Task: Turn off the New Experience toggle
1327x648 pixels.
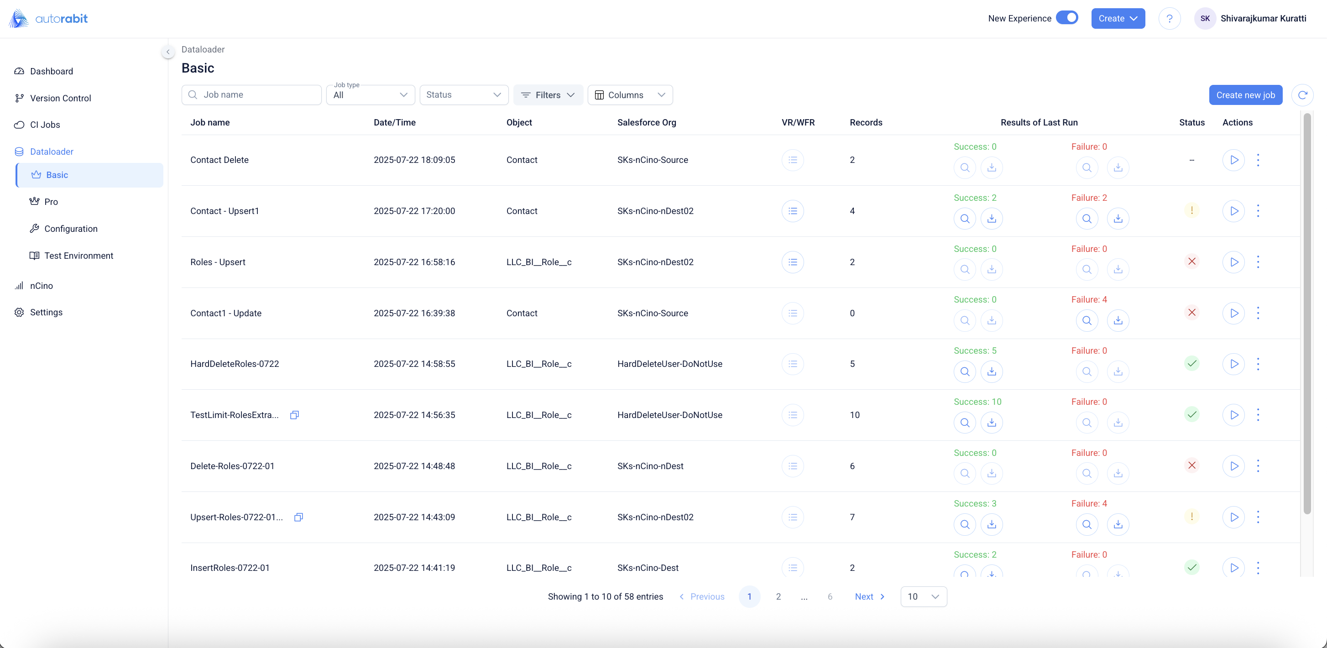Action: coord(1067,18)
